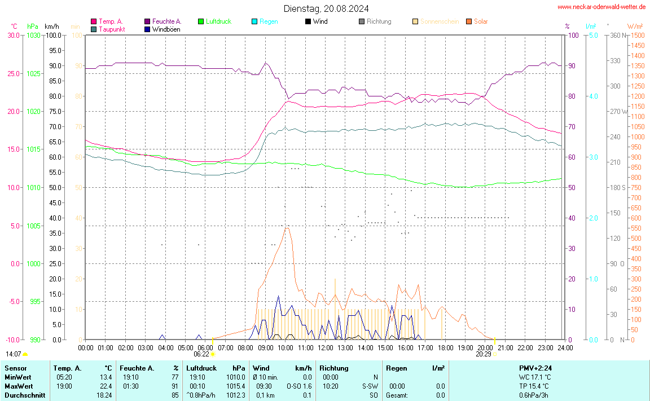Image resolution: width=650 pixels, height=401 pixels.
Task: Click the chart title Dienstag, 20.08.2024
Action: point(326,8)
